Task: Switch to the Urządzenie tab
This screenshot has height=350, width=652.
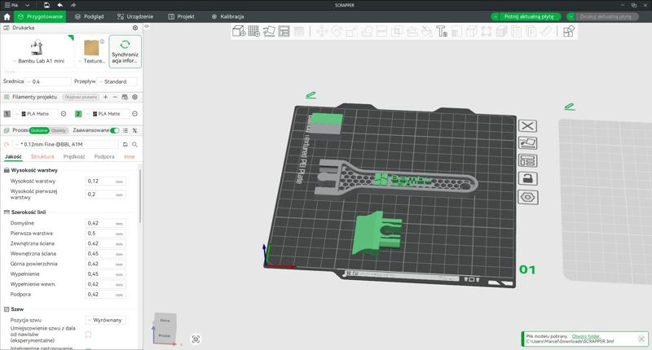Action: coord(135,16)
